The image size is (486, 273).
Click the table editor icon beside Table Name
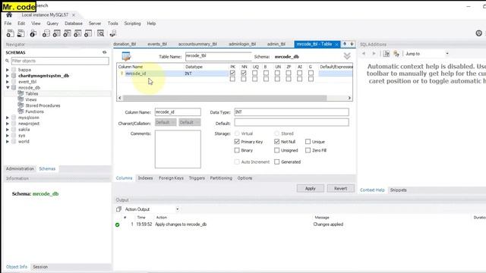pos(127,56)
